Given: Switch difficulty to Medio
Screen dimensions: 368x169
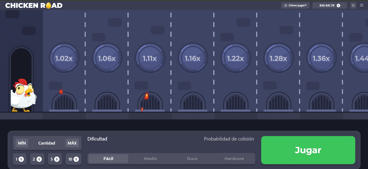Looking at the screenshot, I should pos(150,159).
